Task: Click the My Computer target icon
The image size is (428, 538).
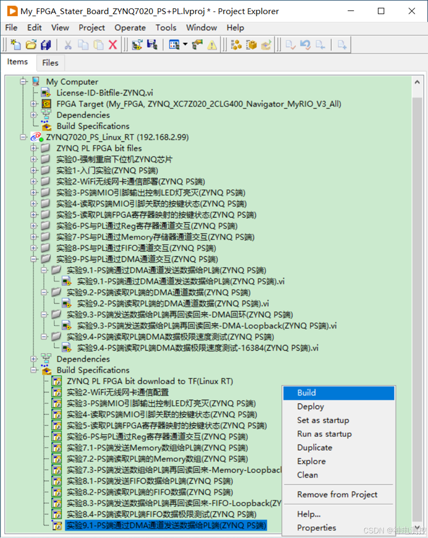Action: pos(36,81)
